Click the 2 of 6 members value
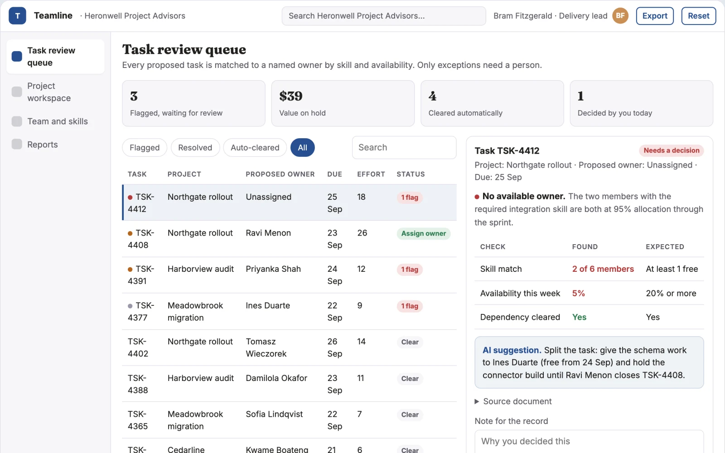725x453 pixels. 603,269
